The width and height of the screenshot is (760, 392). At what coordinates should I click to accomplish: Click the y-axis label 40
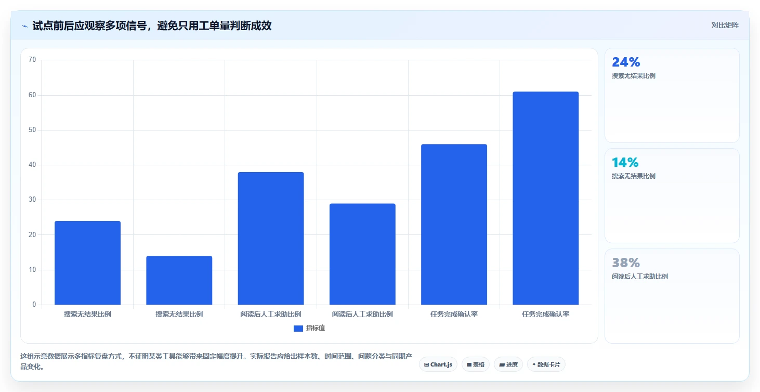[32, 165]
